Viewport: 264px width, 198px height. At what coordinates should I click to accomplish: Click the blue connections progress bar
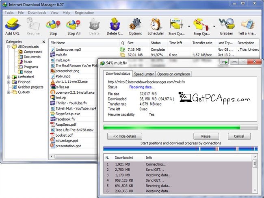[x=180, y=149]
